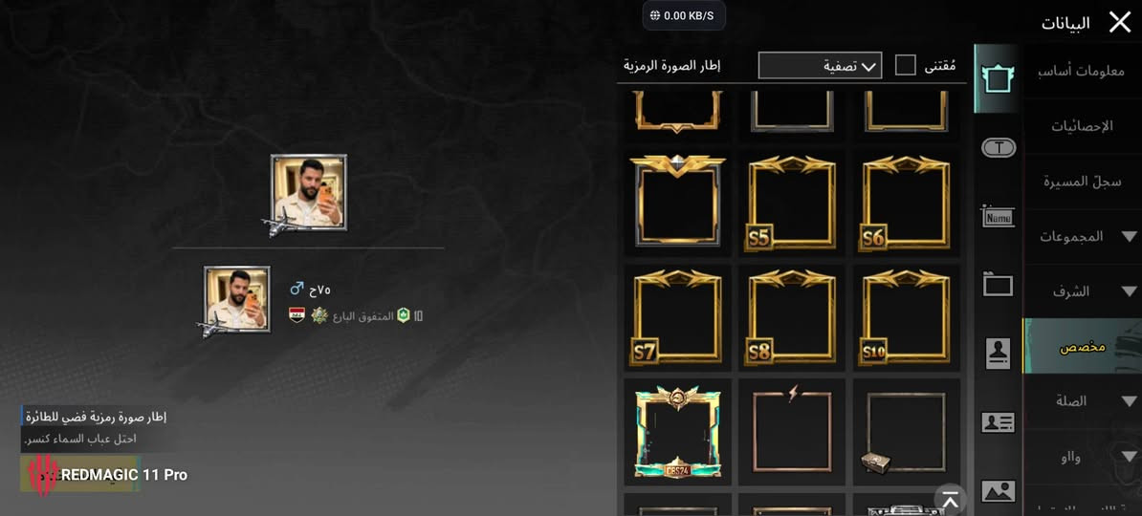Select the avatar frame category icon
This screenshot has height=516, width=1142.
[998, 78]
